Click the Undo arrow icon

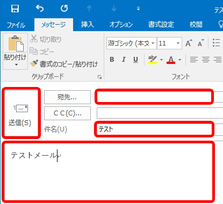click(x=40, y=8)
